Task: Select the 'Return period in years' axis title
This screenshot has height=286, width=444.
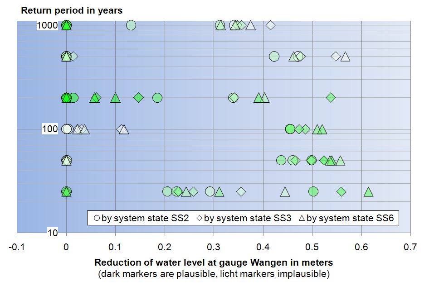Action: [x=72, y=10]
